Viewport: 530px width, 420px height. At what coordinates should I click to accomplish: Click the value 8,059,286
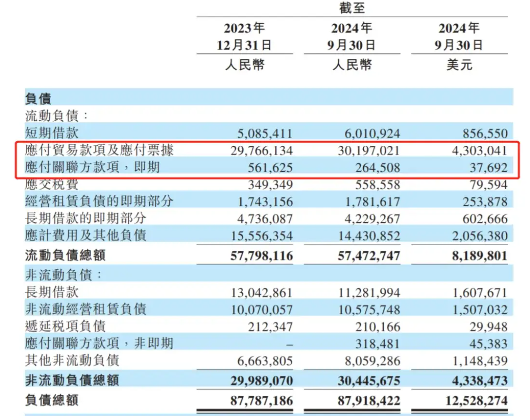pos(372,361)
